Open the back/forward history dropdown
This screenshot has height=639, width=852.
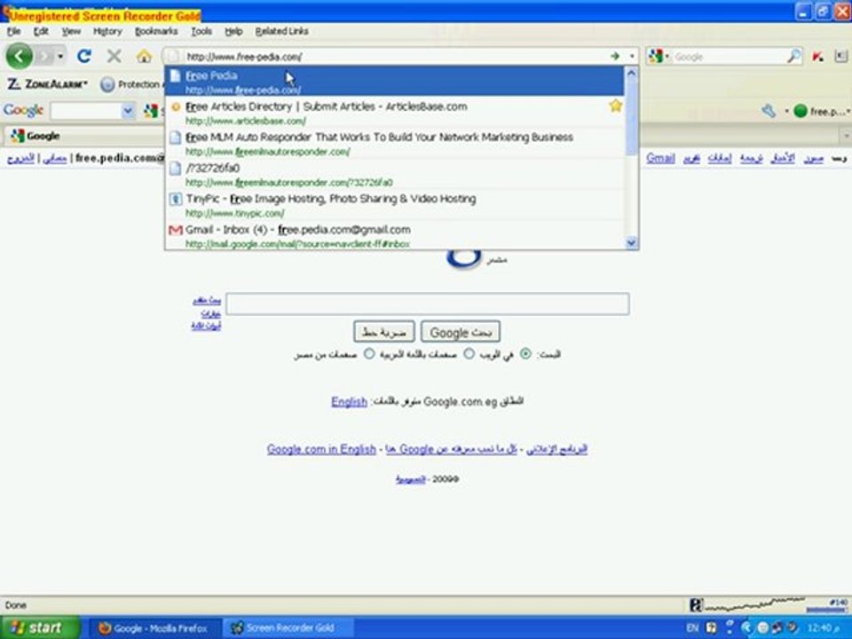pyautogui.click(x=60, y=56)
